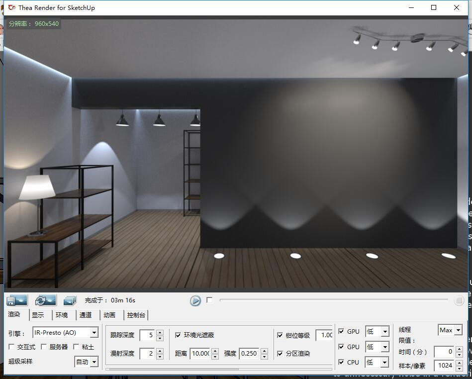Tick the unlabeled checkbox beside the play button
Image resolution: width=472 pixels, height=379 pixels.
click(x=209, y=300)
